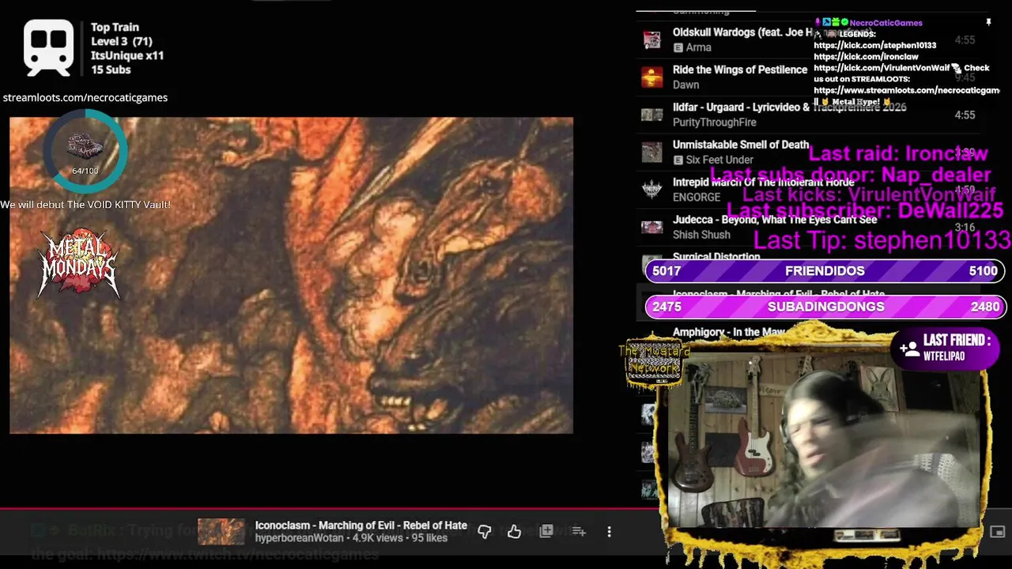Viewport: 1012px width, 569px height.
Task: Click Judecca track thumbnail in queue
Action: 651,227
